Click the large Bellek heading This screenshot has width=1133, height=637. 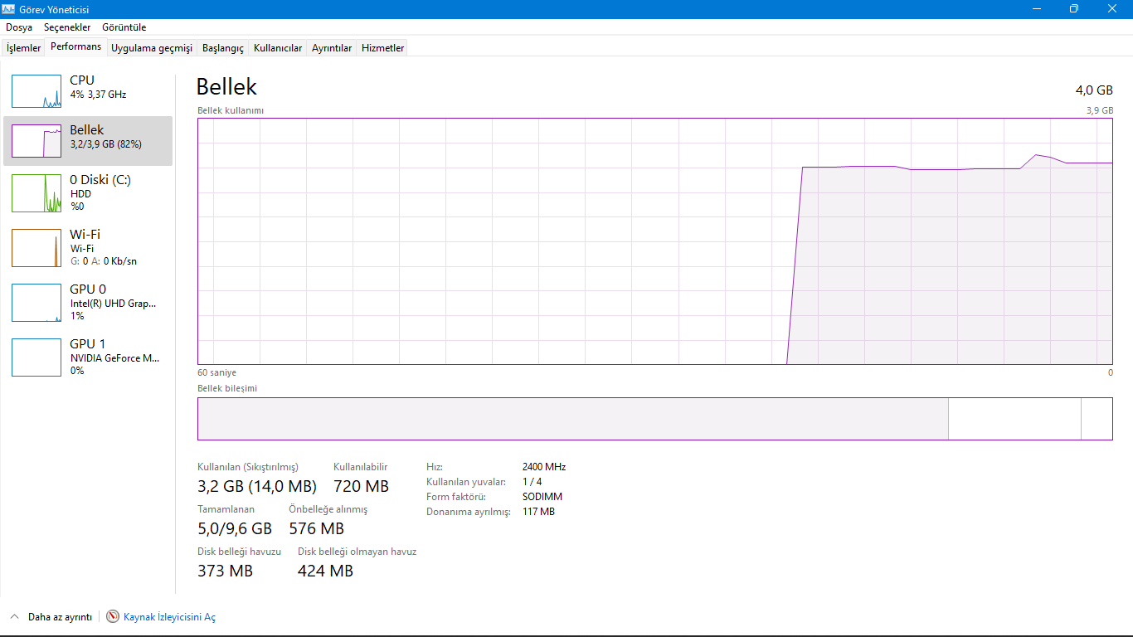coord(226,87)
